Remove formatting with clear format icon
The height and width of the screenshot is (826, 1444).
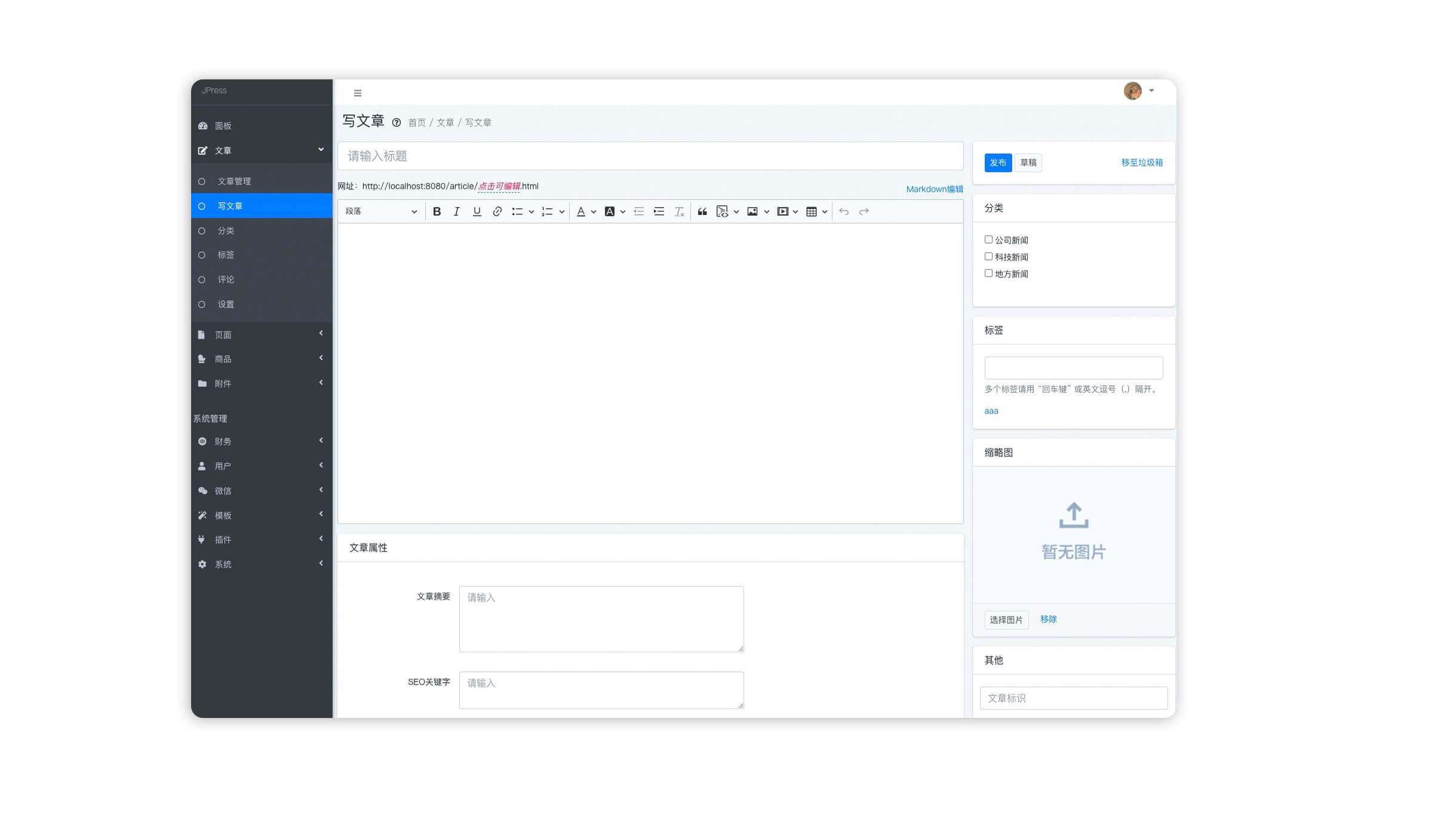click(679, 211)
